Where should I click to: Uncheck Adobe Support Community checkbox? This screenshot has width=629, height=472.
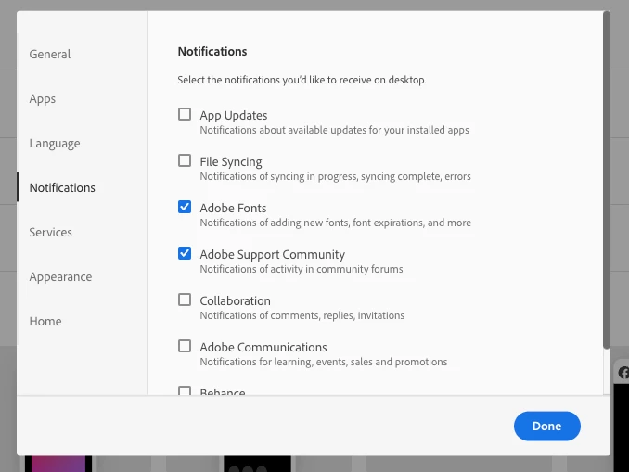(x=185, y=253)
